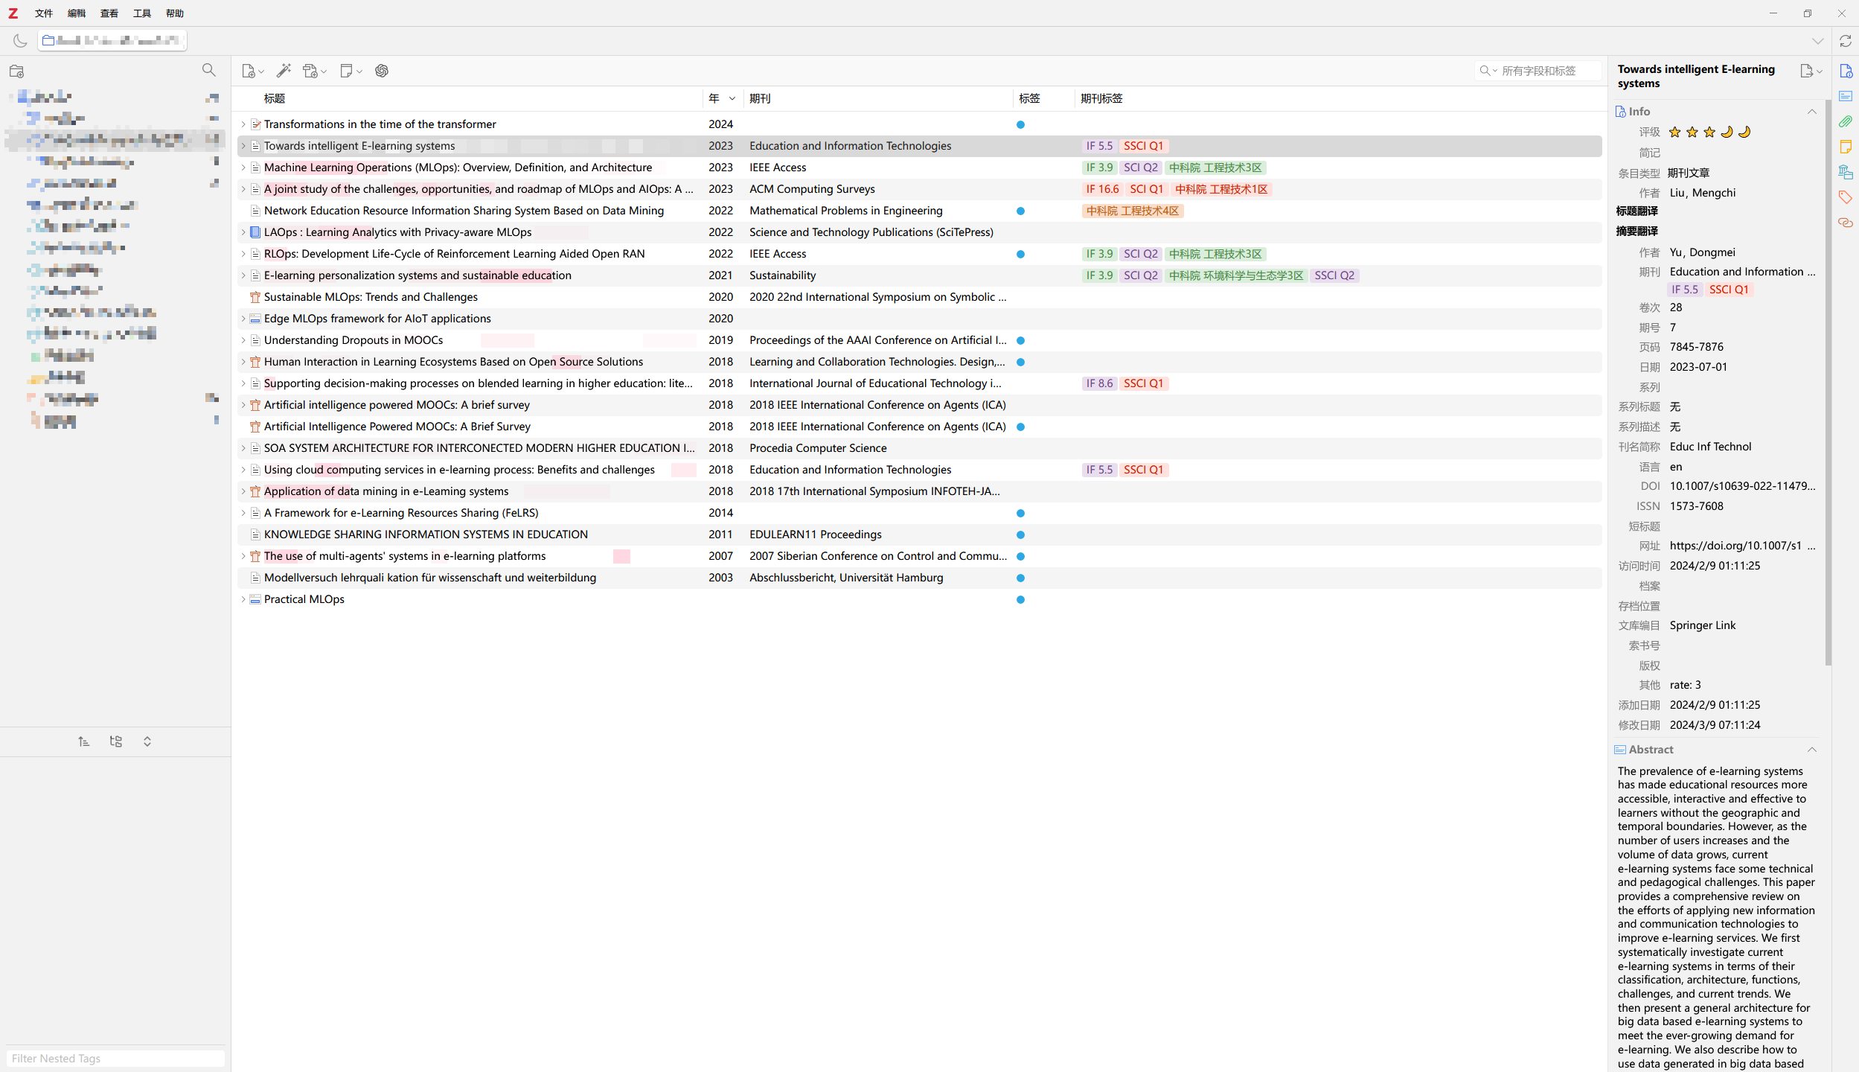Expand 'Machine Learning Operations (MLOps)' item row

pos(243,167)
